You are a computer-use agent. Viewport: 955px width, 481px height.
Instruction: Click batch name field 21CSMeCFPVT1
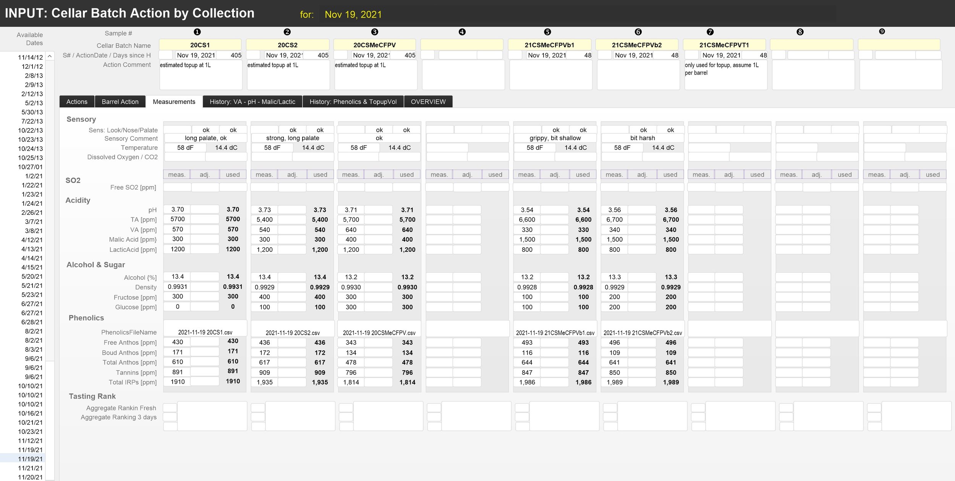(724, 45)
